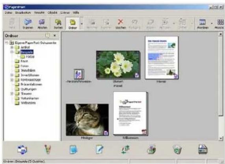Close the Ordner panel with its X
This screenshot has width=225, height=164.
coord(55,35)
